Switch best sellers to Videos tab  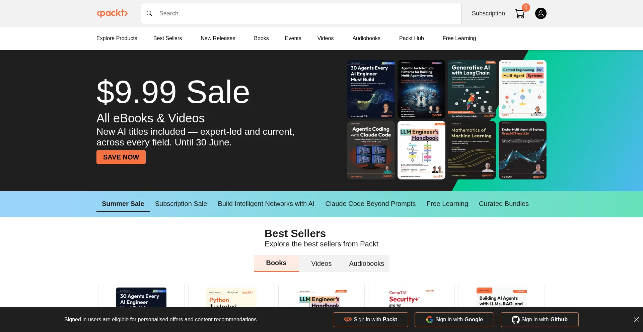(321, 263)
